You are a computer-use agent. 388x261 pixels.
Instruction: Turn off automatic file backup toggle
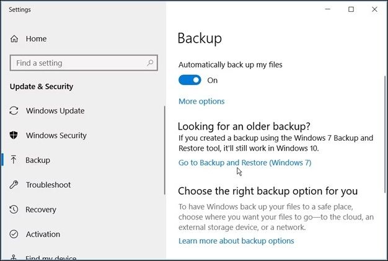pyautogui.click(x=190, y=80)
